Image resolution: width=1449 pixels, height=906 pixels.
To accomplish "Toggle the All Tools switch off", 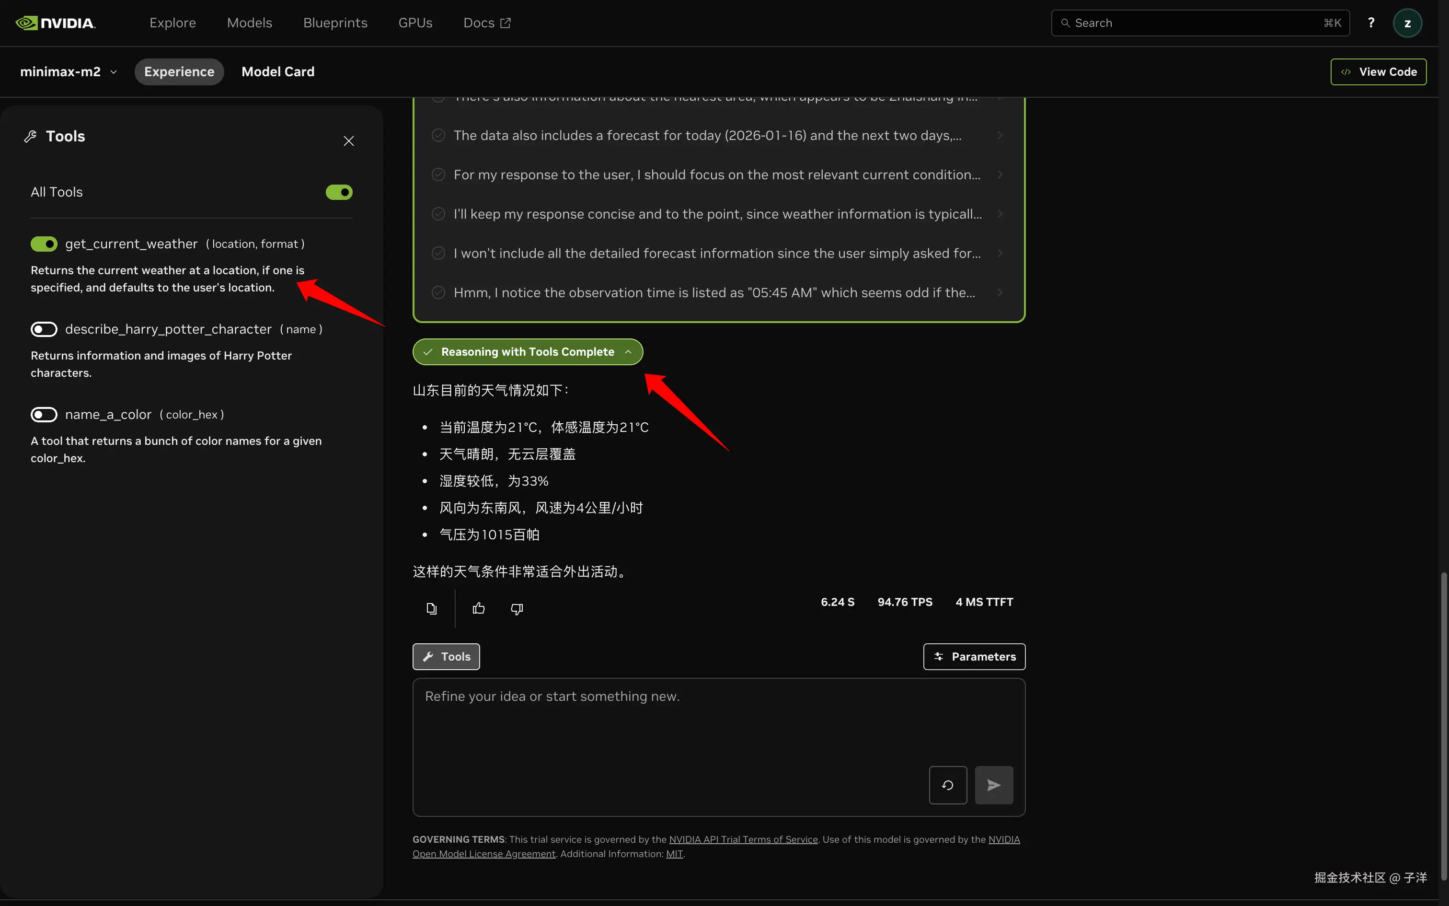I will pyautogui.click(x=339, y=192).
